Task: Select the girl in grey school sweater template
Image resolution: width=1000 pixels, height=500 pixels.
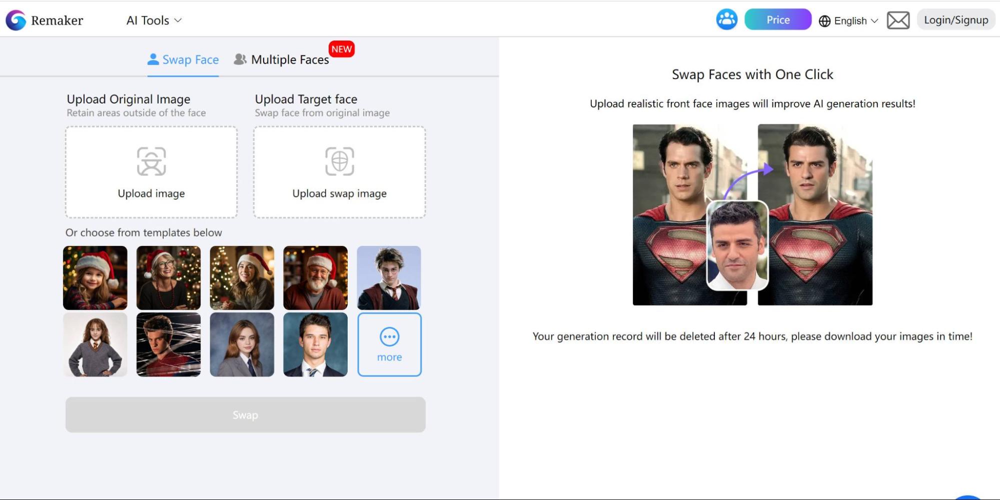Action: pyautogui.click(x=95, y=344)
